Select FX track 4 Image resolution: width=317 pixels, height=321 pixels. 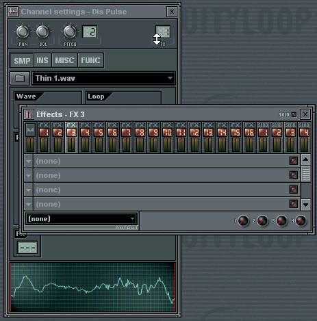pos(85,138)
